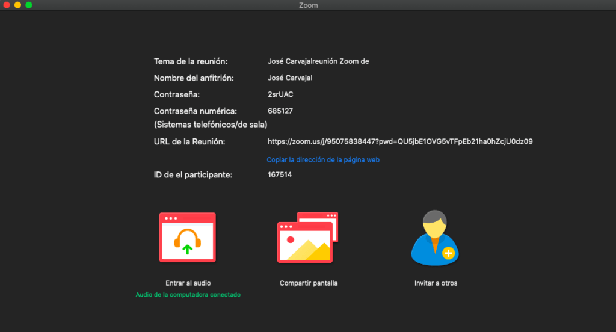The width and height of the screenshot is (616, 332).
Task: Click the meeting URL starting with https://zoom.us
Action: [400, 141]
